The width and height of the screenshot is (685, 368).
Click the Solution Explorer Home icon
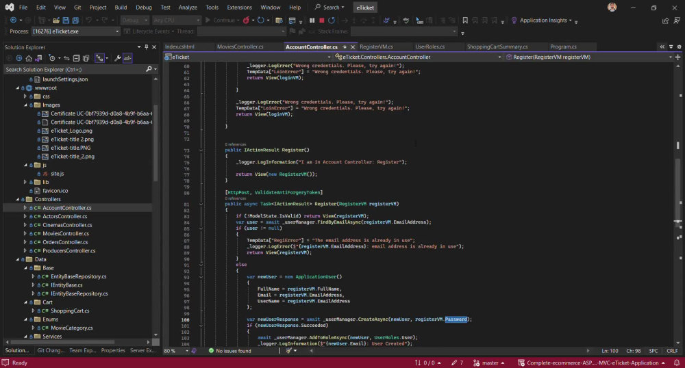pos(29,58)
